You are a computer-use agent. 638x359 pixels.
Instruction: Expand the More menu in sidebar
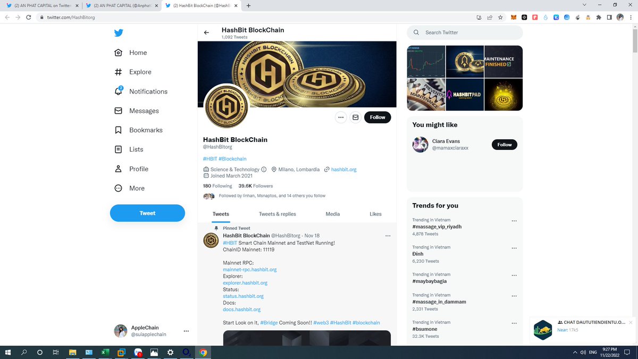[x=130, y=188]
